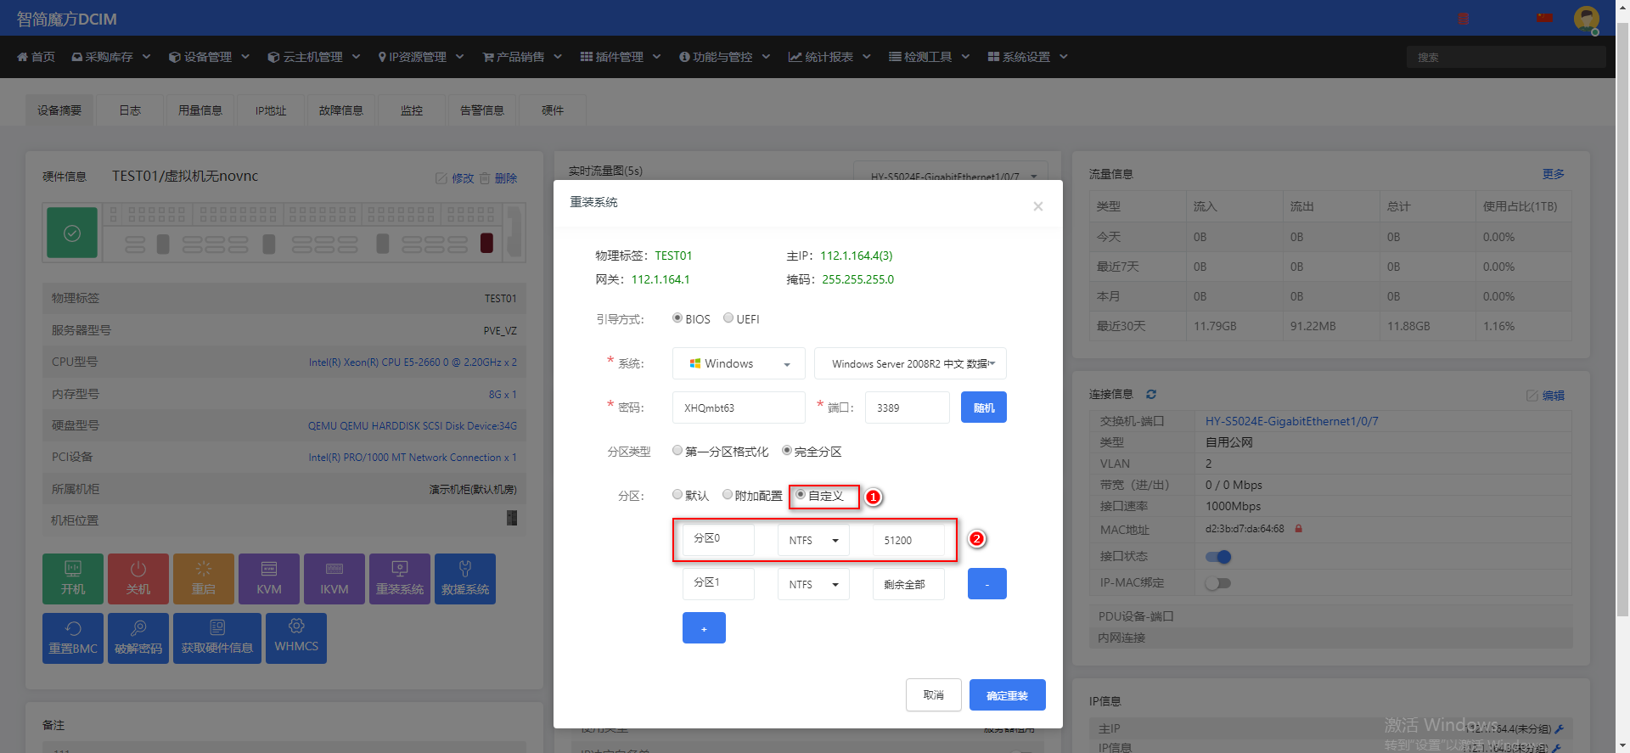Click the KVM console icon button
The image size is (1630, 753).
pyautogui.click(x=269, y=579)
